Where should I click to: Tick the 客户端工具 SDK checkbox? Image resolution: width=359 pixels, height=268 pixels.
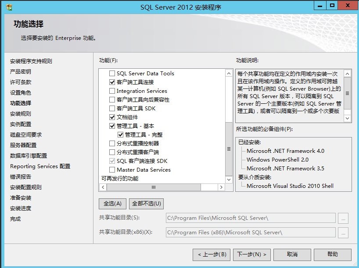[112, 108]
